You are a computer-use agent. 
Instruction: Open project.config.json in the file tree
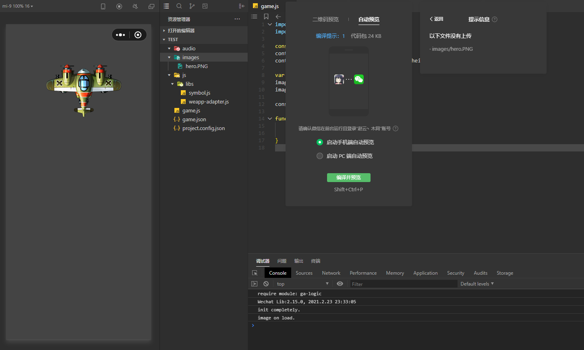[203, 128]
